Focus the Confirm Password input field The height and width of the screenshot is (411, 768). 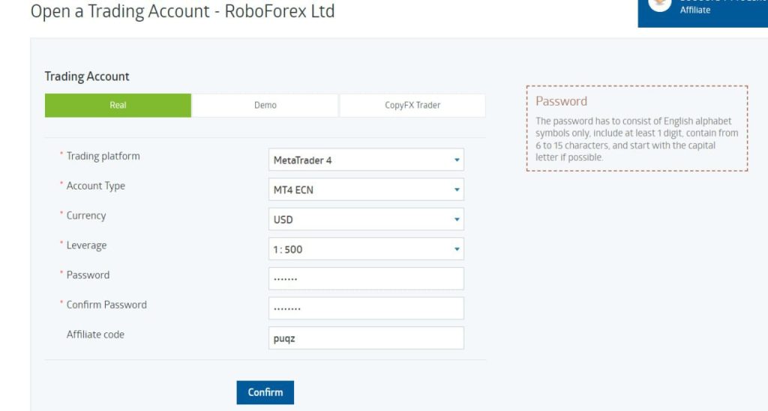[366, 308]
